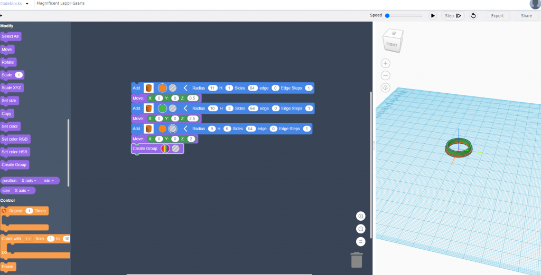This screenshot has height=275, width=541.
Task: Open the user profile avatar
Action: (x=535, y=4)
